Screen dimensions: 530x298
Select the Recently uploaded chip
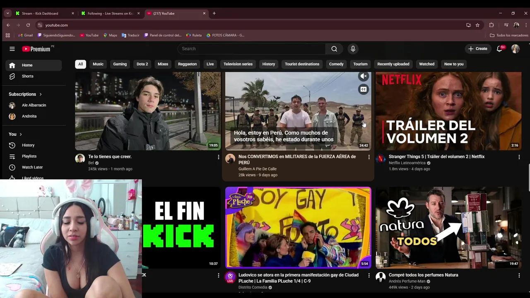(x=393, y=64)
